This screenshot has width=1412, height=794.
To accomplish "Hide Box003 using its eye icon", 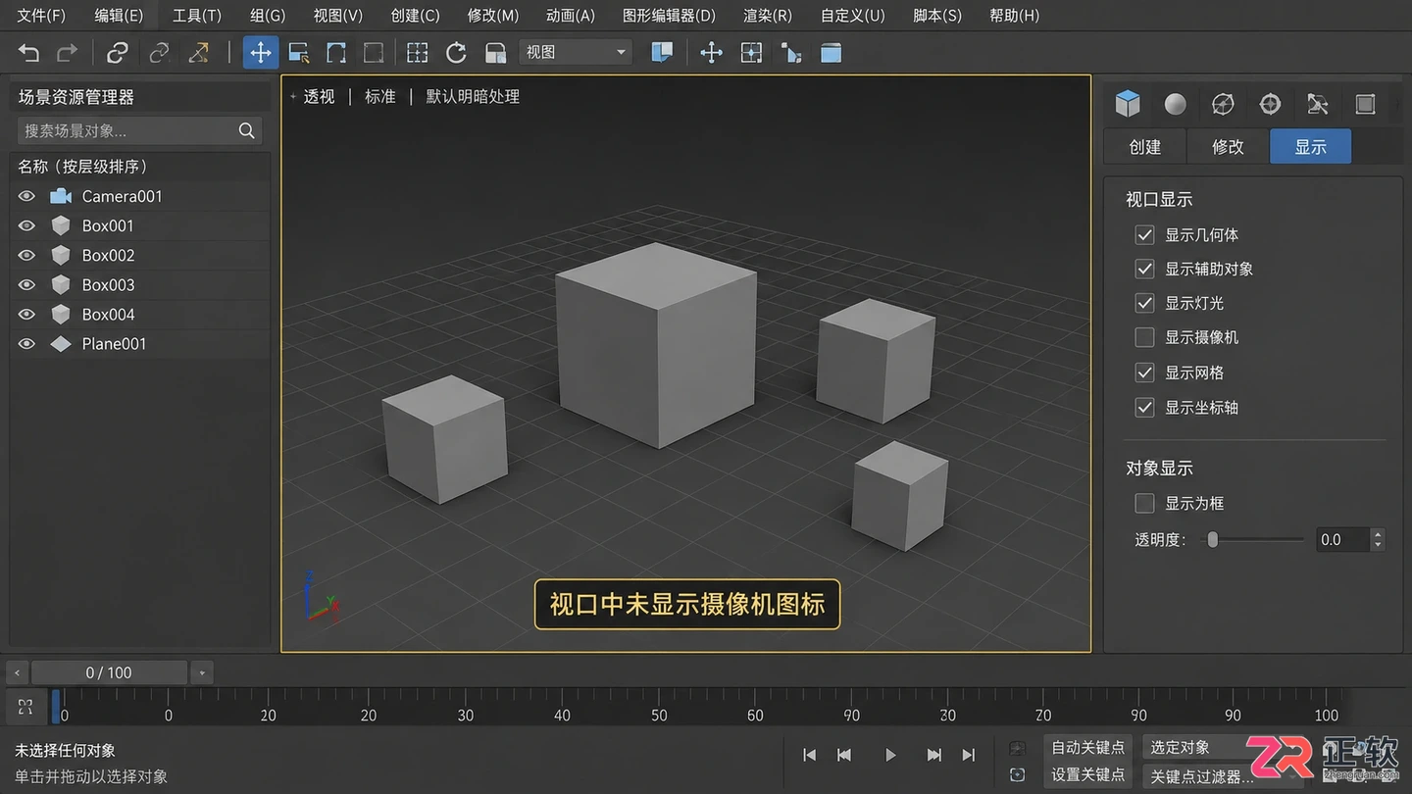I will pos(26,284).
